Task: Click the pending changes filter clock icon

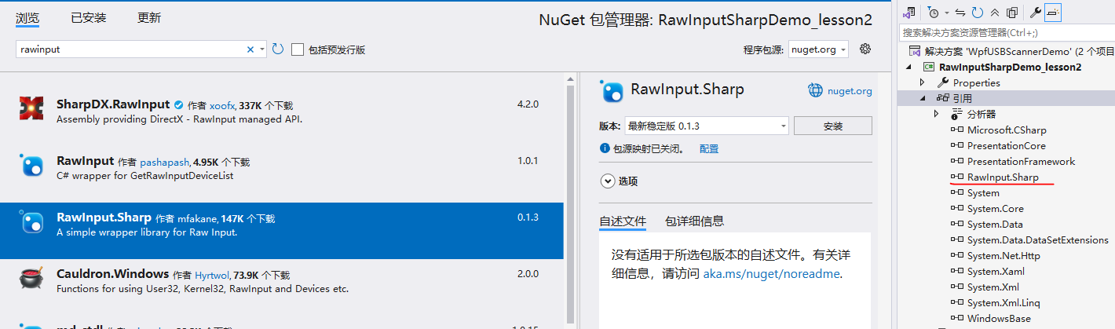Action: pos(933,13)
